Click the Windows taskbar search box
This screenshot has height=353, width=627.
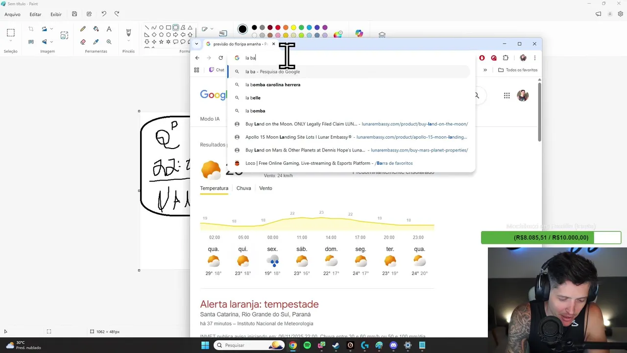248,345
